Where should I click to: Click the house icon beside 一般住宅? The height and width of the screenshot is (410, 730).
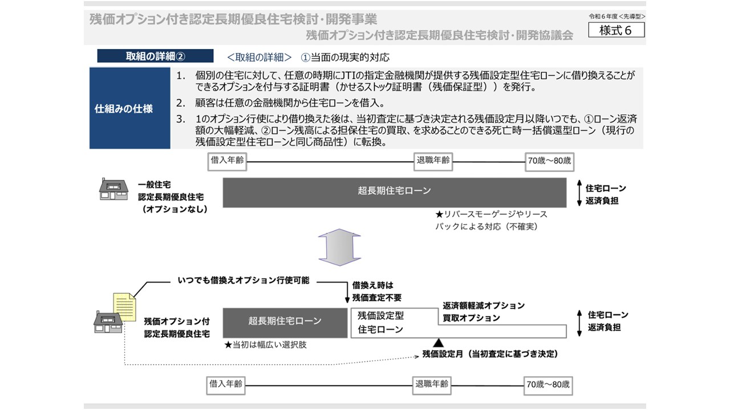113,189
